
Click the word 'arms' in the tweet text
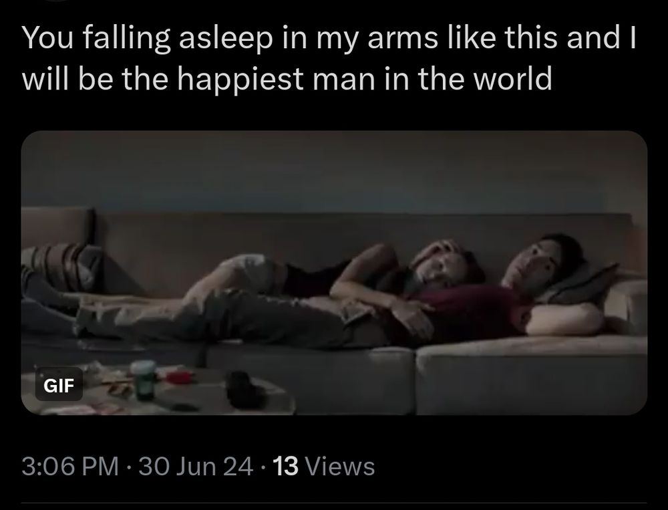pyautogui.click(x=403, y=38)
